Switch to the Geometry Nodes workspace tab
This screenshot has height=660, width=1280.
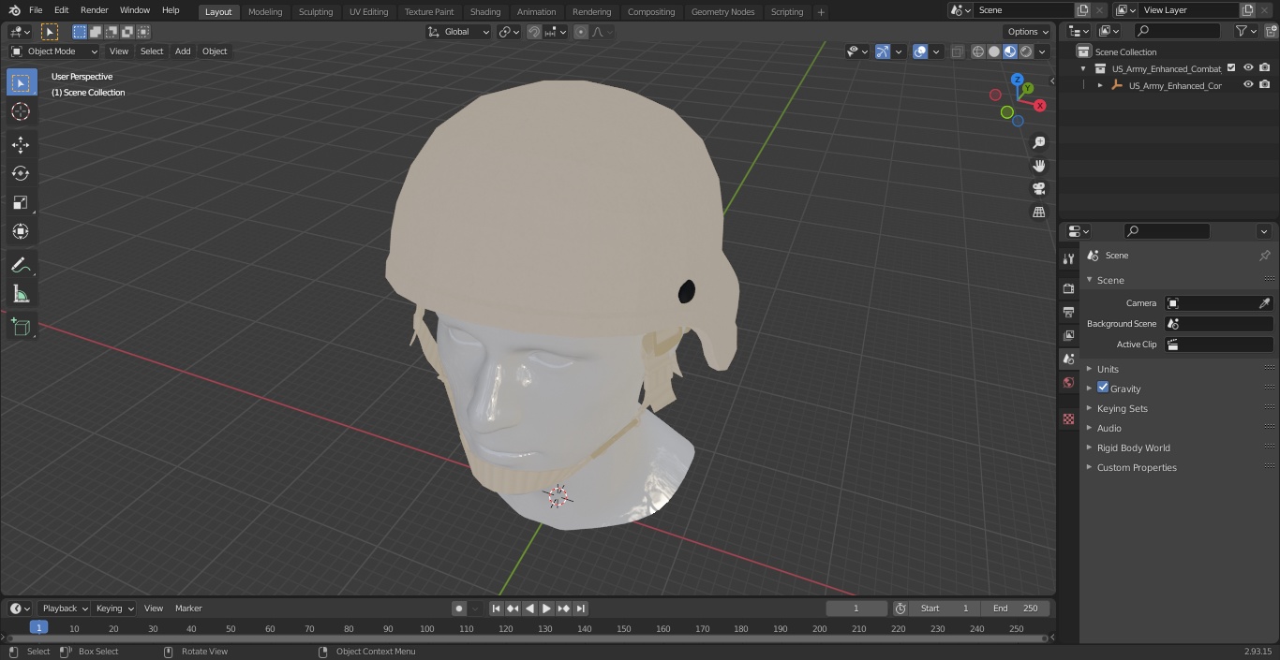(722, 11)
